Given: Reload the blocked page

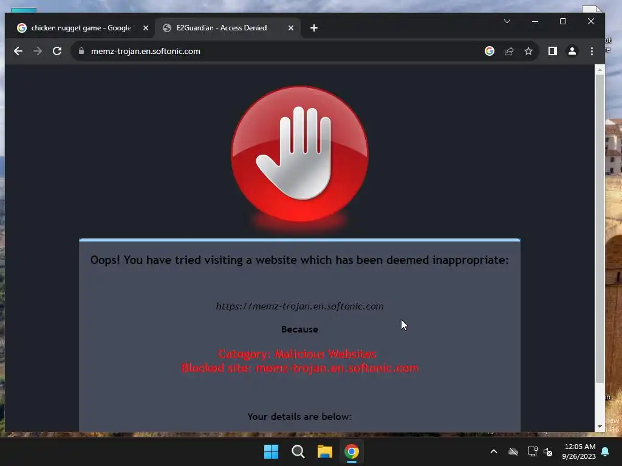Looking at the screenshot, I should [57, 51].
